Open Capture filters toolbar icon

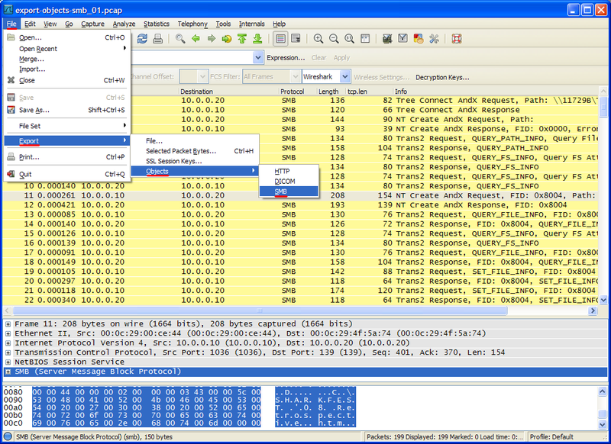pos(387,38)
